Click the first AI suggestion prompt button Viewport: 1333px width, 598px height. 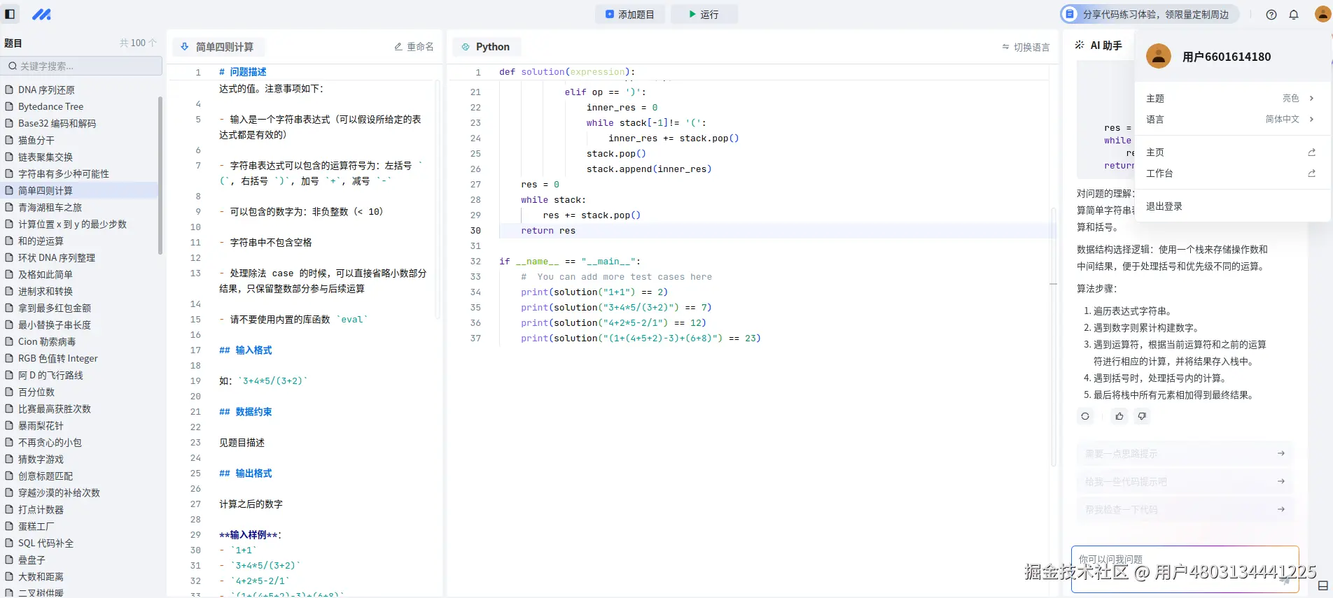(1185, 453)
